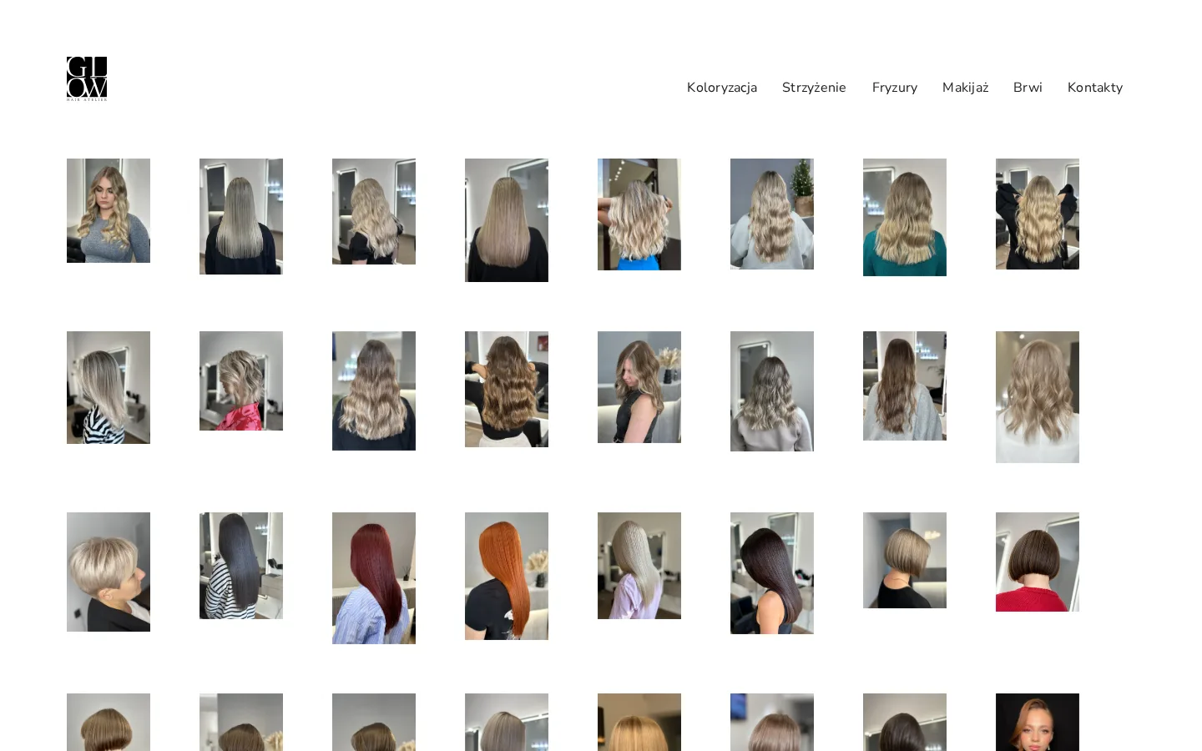The image size is (1202, 751).
Task: Select the wavy hair photo with teal top
Action: coord(905,217)
